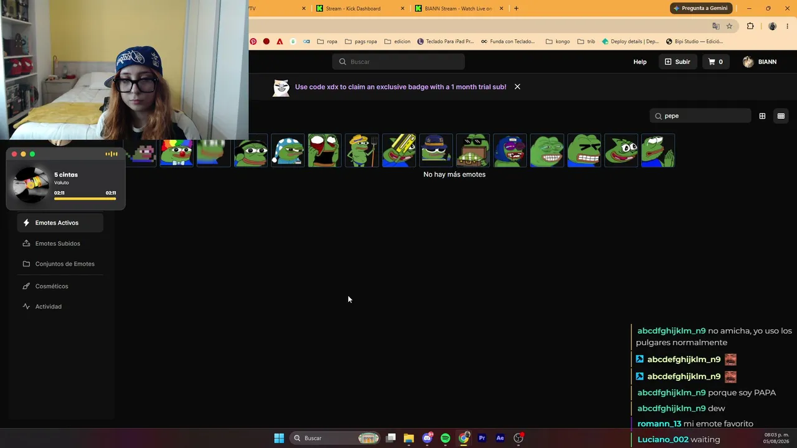Open Discord from the taskbar
Image resolution: width=797 pixels, height=448 pixels.
tap(427, 438)
